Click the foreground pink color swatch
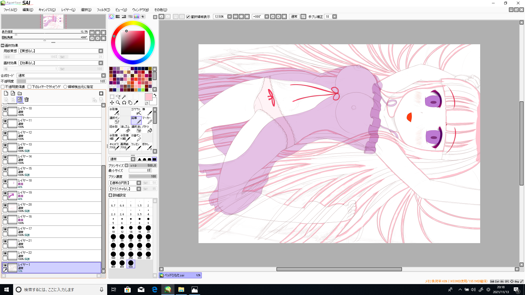The image size is (525, 295). pyautogui.click(x=148, y=97)
